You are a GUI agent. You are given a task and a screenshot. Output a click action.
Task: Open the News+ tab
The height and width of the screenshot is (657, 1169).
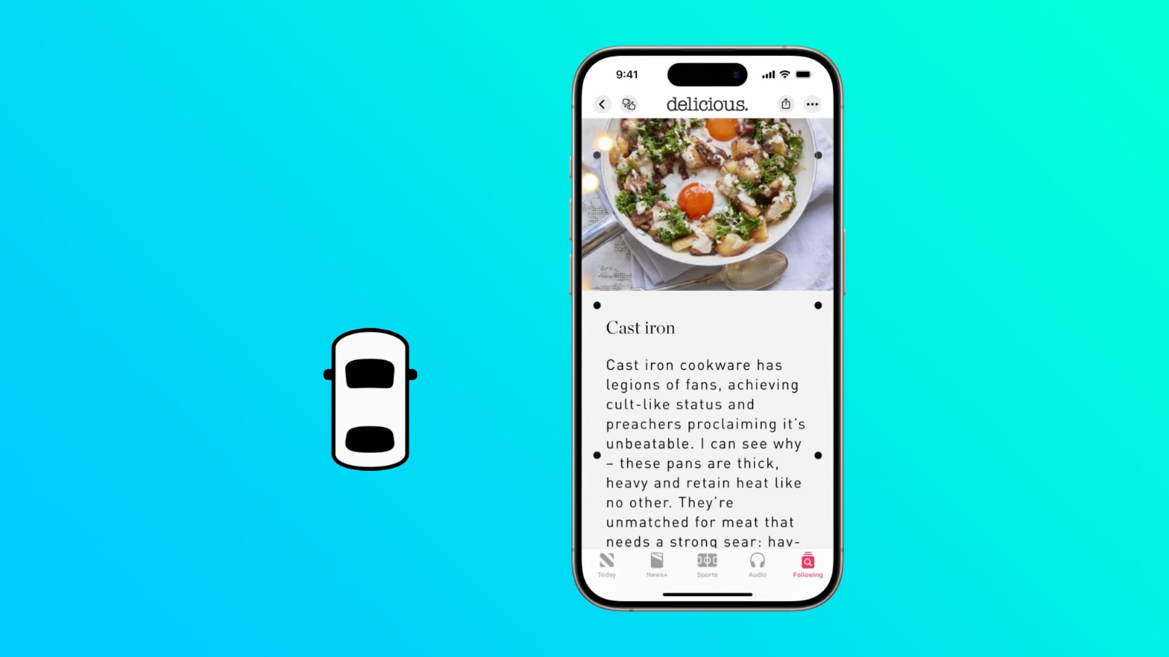(657, 565)
